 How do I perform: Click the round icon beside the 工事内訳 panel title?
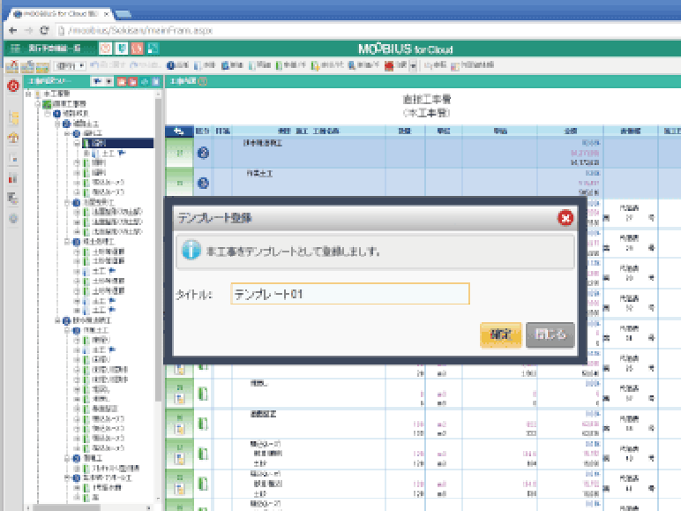(x=203, y=81)
